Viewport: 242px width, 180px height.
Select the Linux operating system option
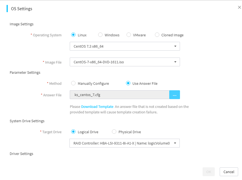pos(73,35)
